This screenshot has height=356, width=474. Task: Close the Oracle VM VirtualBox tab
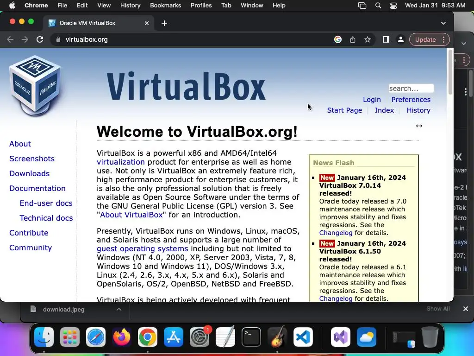tap(147, 23)
